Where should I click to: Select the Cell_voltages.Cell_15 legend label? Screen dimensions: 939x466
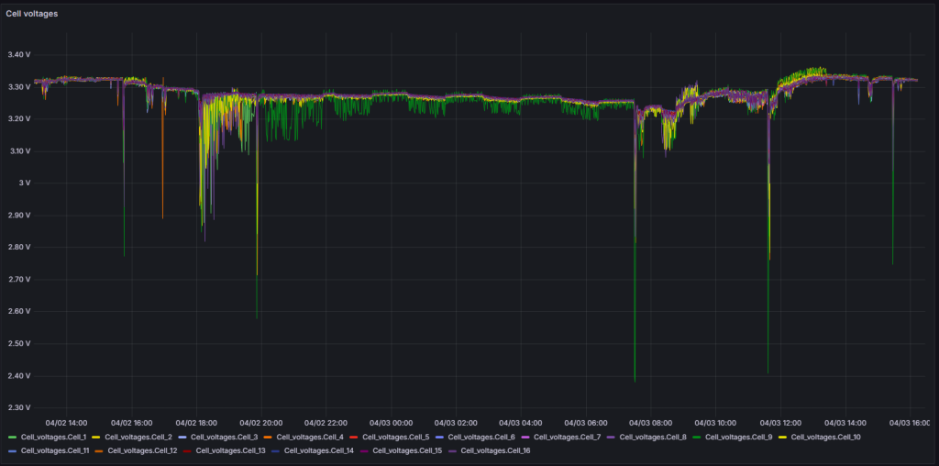click(x=408, y=449)
